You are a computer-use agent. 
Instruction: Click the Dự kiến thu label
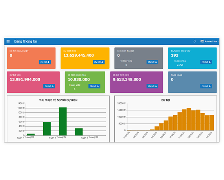tap(70, 51)
